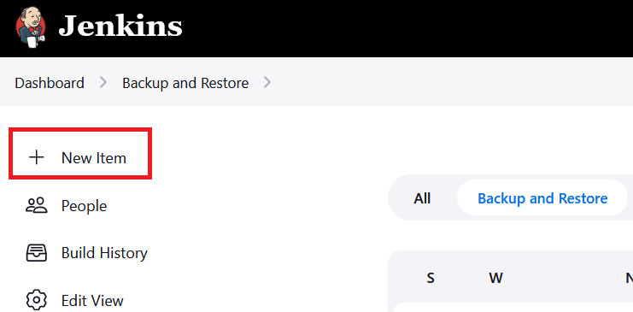Click the Build History tray icon
The image size is (633, 312).
click(37, 253)
